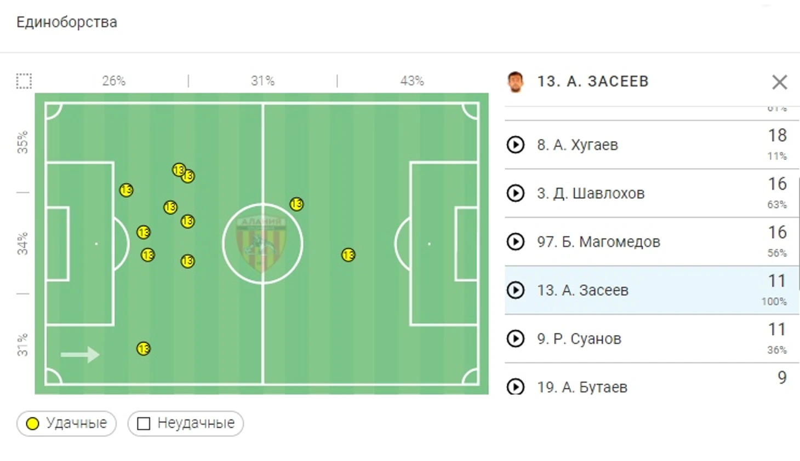This screenshot has width=800, height=461.
Task: Click player 13 avatar photo
Action: [515, 82]
